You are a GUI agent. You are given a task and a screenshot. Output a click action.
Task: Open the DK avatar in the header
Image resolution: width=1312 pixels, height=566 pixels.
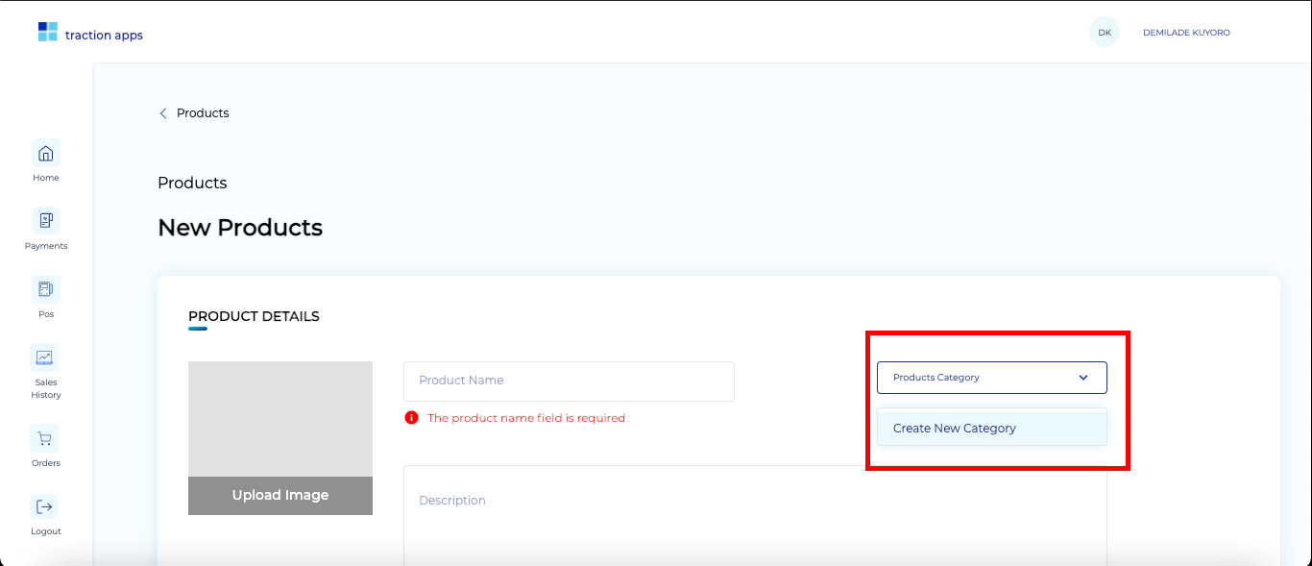(1104, 31)
